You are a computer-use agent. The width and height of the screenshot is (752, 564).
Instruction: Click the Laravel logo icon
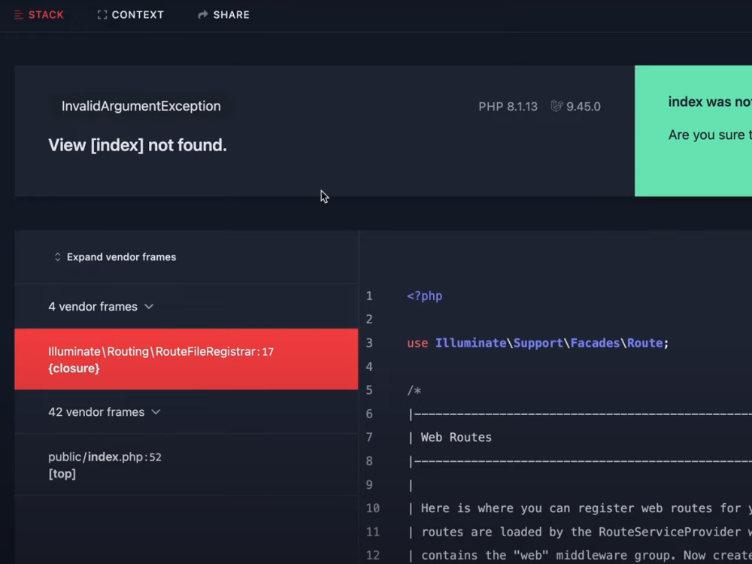(x=556, y=106)
